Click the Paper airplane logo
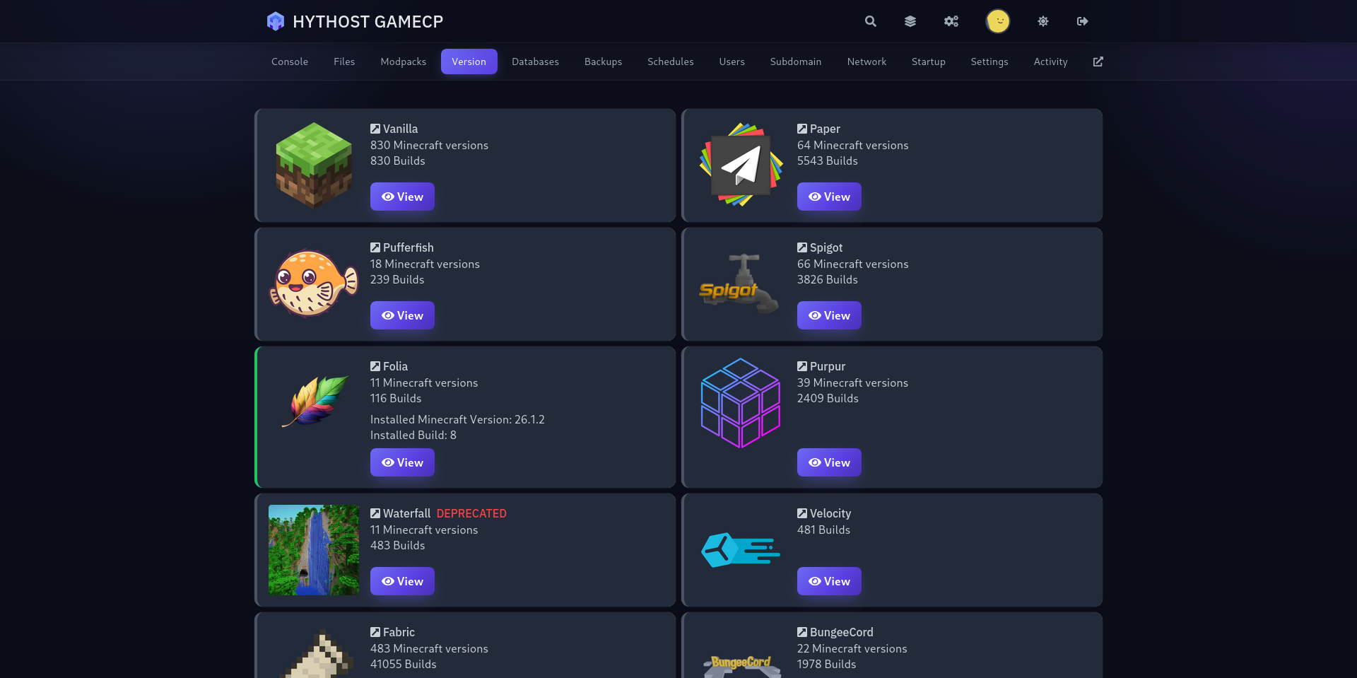This screenshot has height=678, width=1357. point(741,165)
